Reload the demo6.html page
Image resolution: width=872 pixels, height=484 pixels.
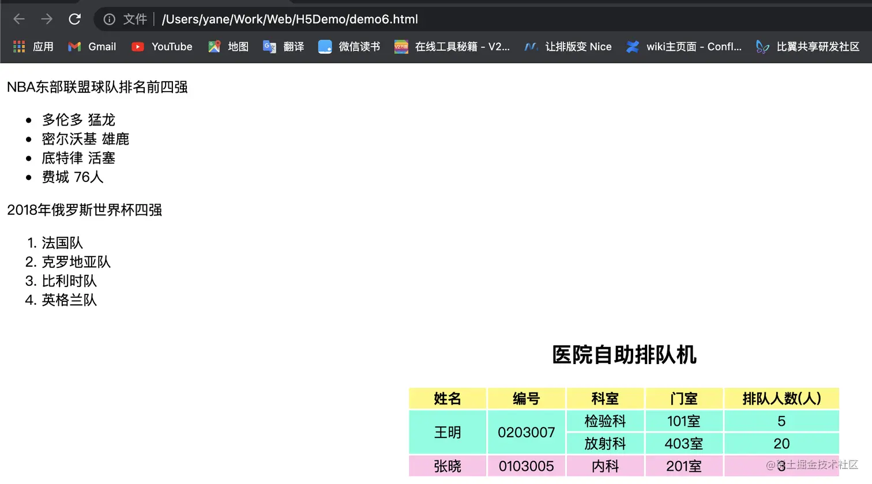[x=74, y=19]
